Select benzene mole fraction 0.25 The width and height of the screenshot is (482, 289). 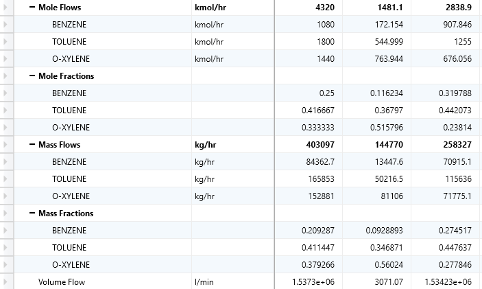click(327, 93)
